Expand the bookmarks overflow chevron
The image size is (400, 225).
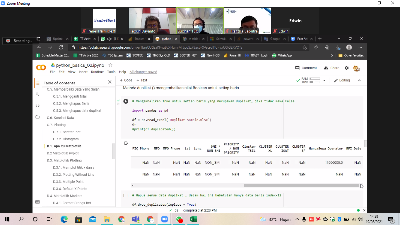pos(332,55)
